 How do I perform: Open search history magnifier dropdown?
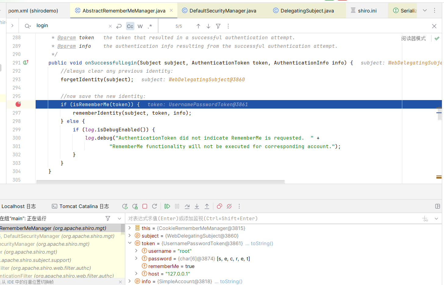coord(28,26)
